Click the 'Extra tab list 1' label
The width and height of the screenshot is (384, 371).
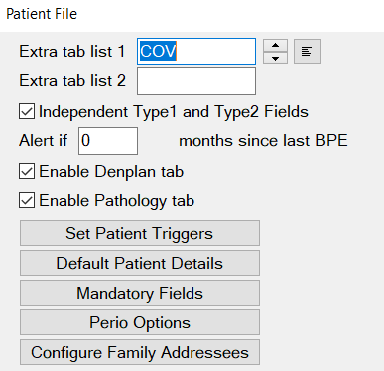(x=72, y=52)
